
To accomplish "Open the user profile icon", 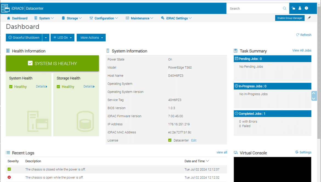I will (x=300, y=8).
